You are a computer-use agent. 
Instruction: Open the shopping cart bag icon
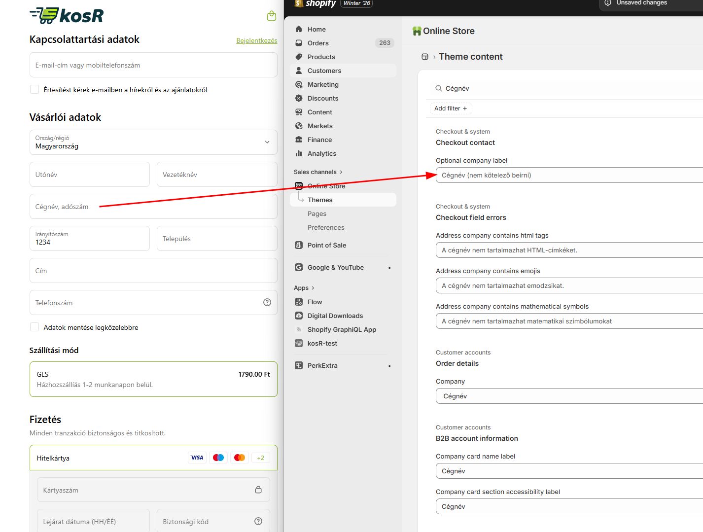click(271, 16)
